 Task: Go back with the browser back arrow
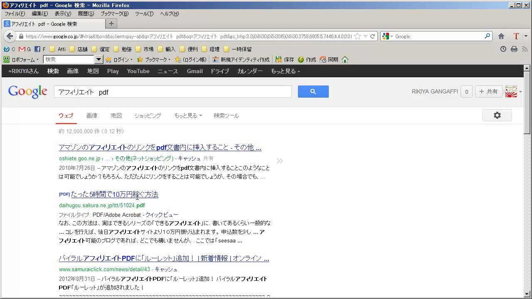10,36
